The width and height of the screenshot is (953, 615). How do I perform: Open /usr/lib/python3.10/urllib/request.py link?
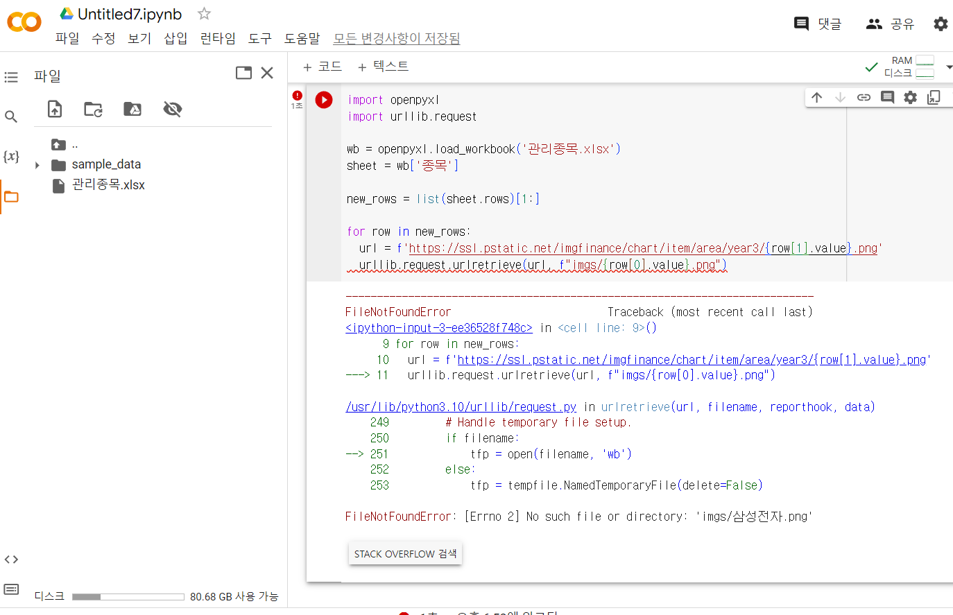[x=461, y=407]
